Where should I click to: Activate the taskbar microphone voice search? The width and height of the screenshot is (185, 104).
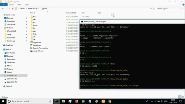[50, 101]
